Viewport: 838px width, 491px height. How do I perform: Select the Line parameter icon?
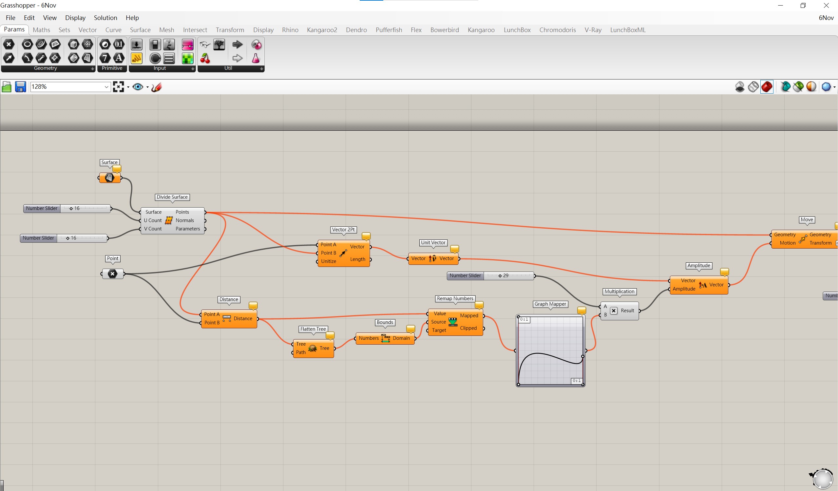point(41,58)
